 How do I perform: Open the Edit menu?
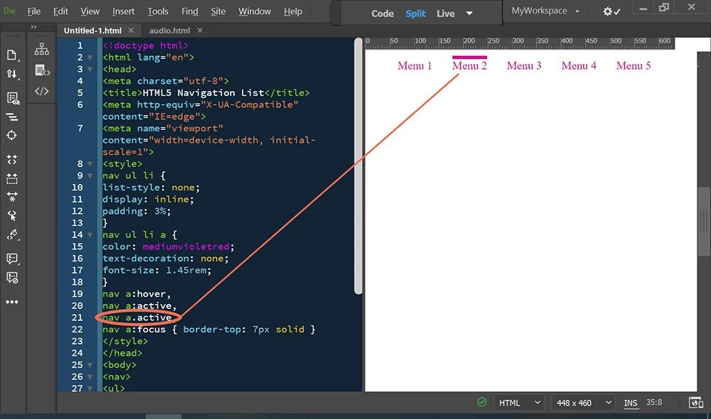pos(60,11)
